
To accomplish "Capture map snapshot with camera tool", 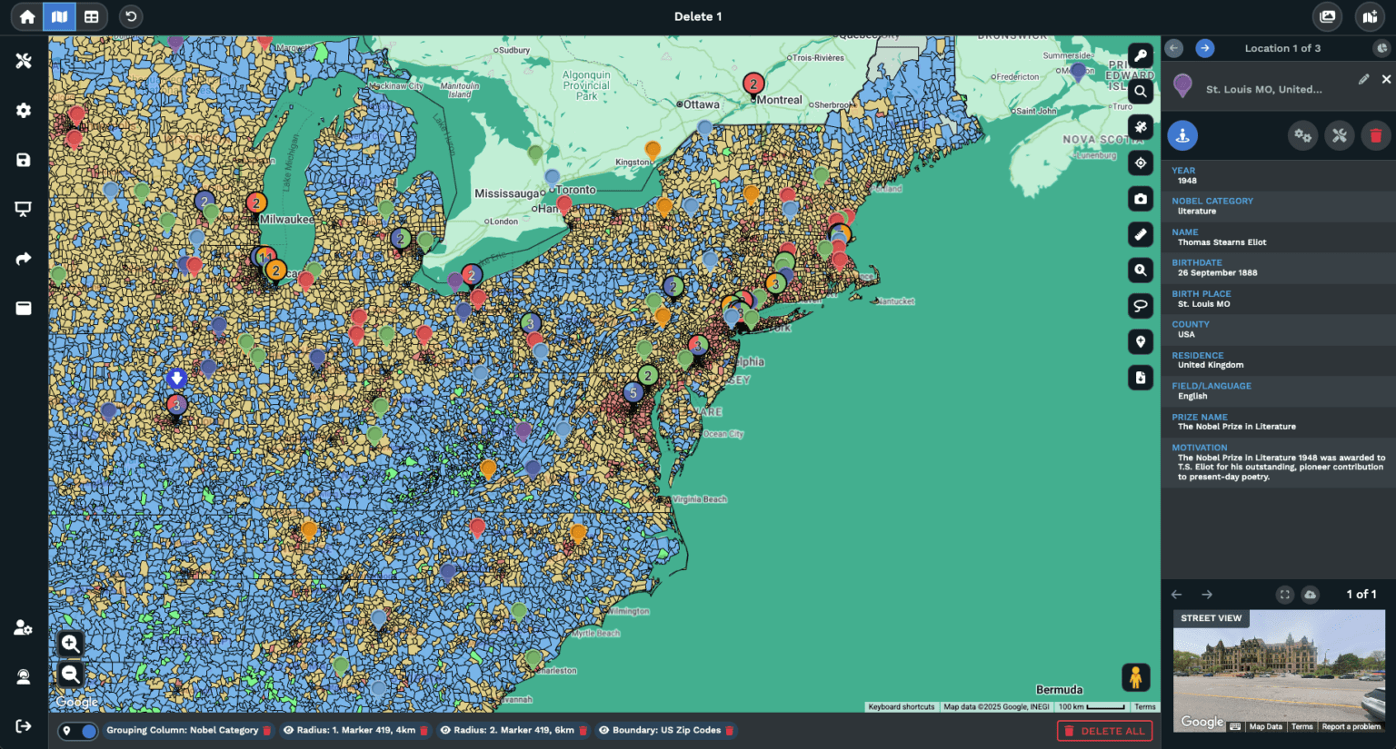I will (1141, 199).
